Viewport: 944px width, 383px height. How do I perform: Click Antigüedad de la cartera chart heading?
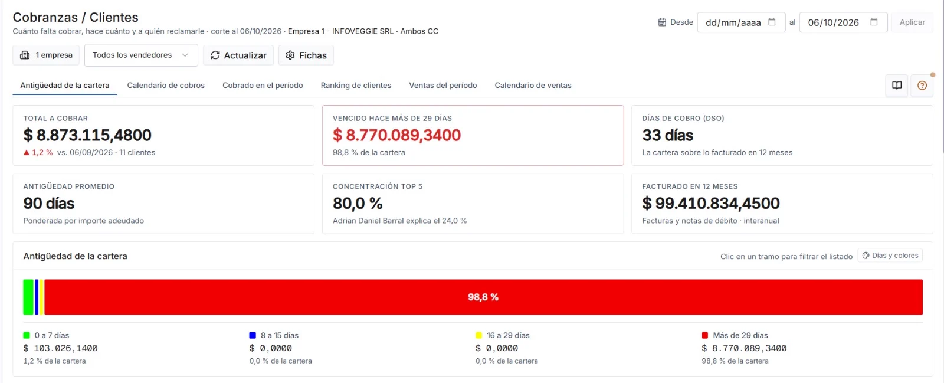[75, 256]
